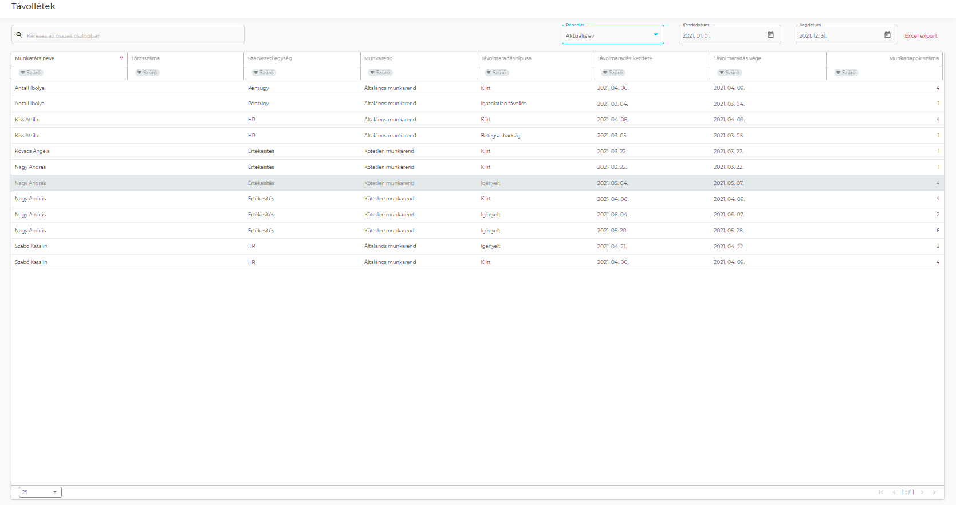
Task: Sort by Távolmaradás vége column header
Action: (x=737, y=58)
